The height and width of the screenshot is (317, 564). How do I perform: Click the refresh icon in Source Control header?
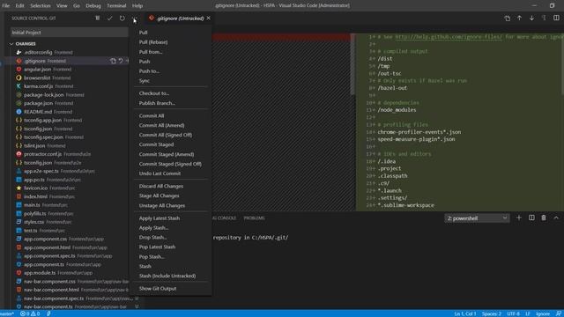122,18
